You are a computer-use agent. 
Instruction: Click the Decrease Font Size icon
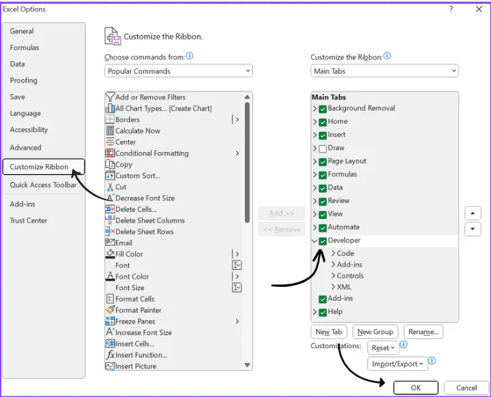(111, 197)
